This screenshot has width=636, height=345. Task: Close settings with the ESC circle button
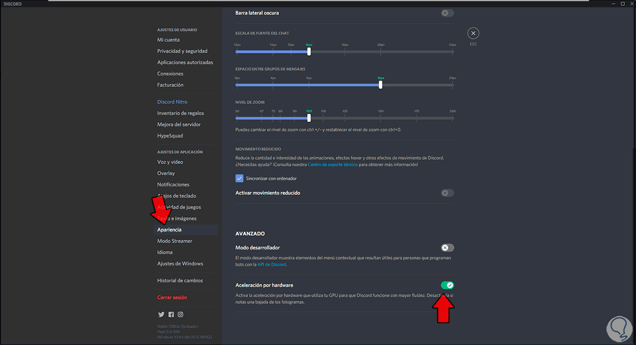point(473,33)
